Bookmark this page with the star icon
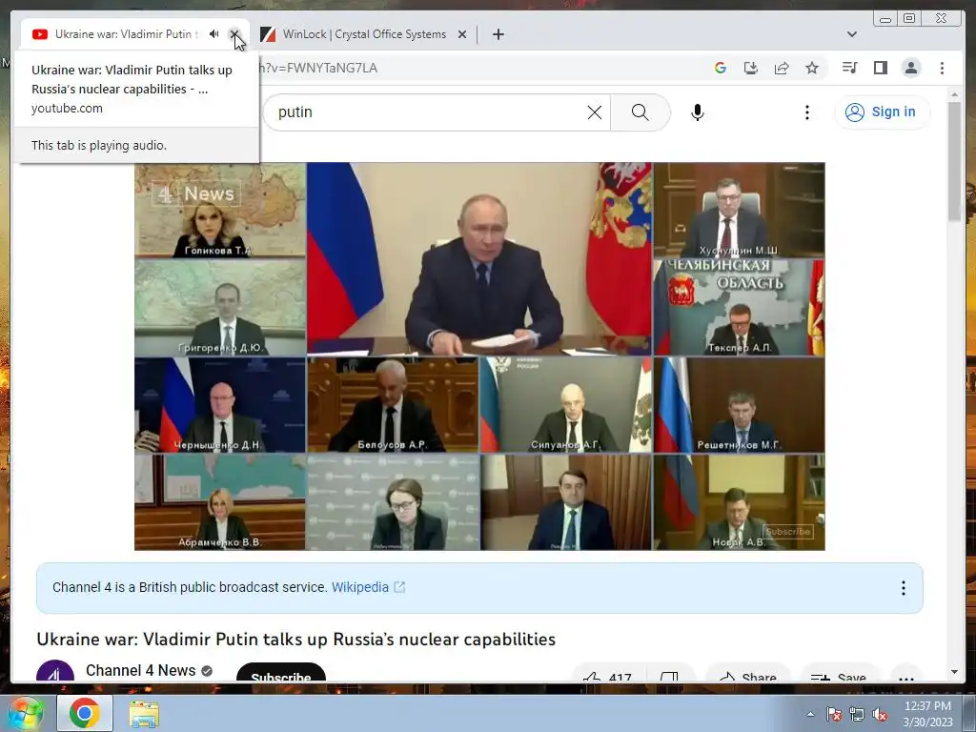Image resolution: width=976 pixels, height=732 pixels. click(812, 68)
